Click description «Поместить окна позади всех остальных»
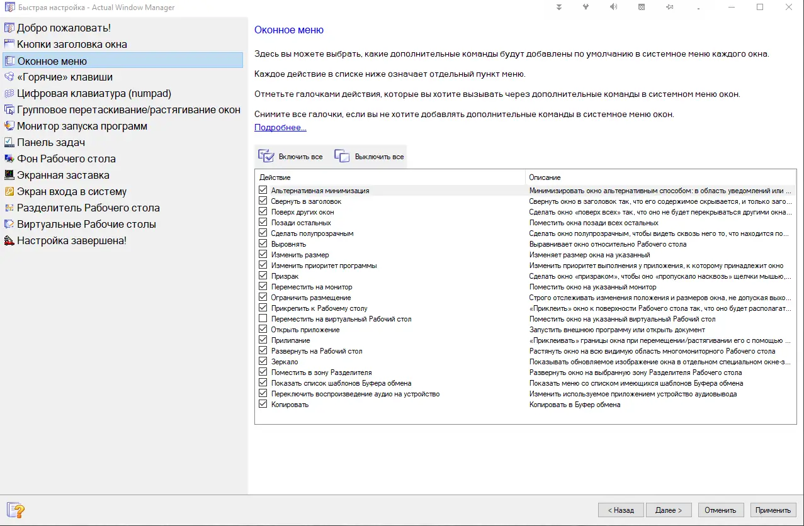Image resolution: width=804 pixels, height=526 pixels. [594, 223]
